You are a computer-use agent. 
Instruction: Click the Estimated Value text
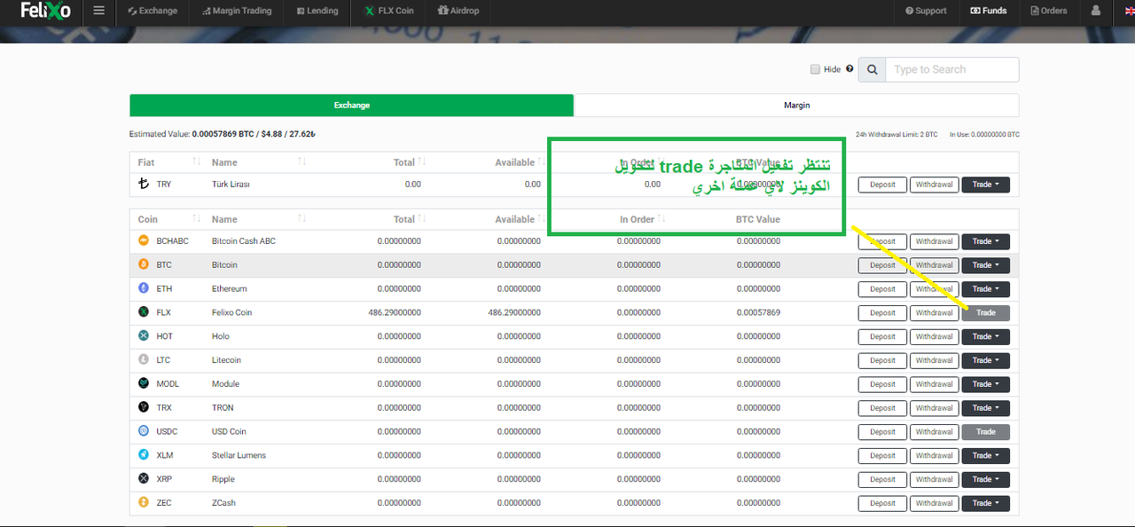tap(223, 134)
